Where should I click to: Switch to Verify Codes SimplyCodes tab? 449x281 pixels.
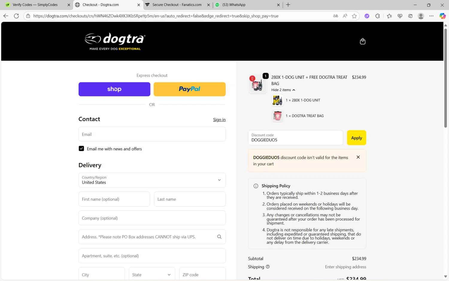[x=35, y=5]
